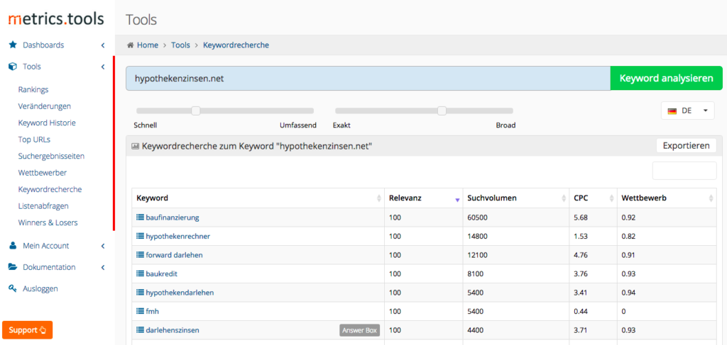
Task: Open the hypothekenrechner keyword link
Action: [178, 236]
